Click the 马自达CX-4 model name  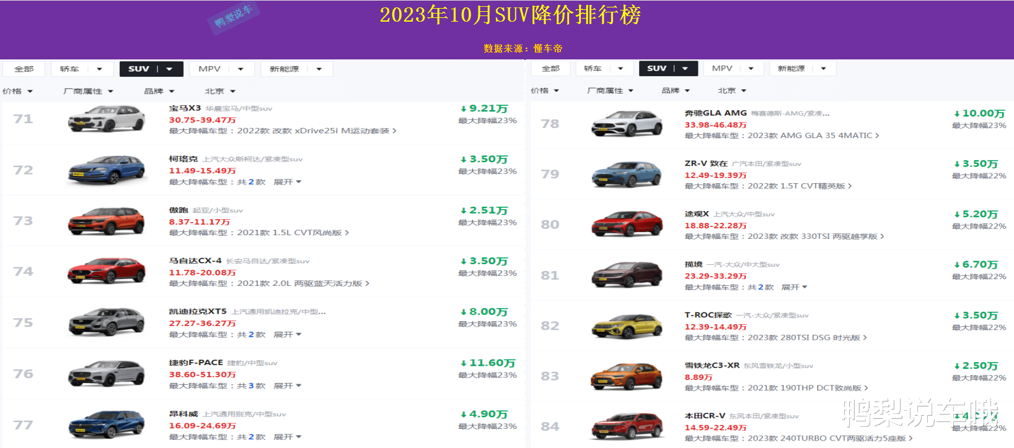coord(195,261)
